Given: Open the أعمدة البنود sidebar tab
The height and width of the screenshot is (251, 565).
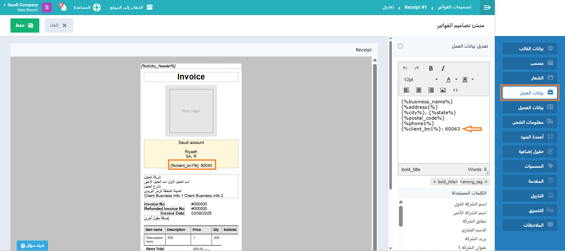Looking at the screenshot, I should point(530,136).
